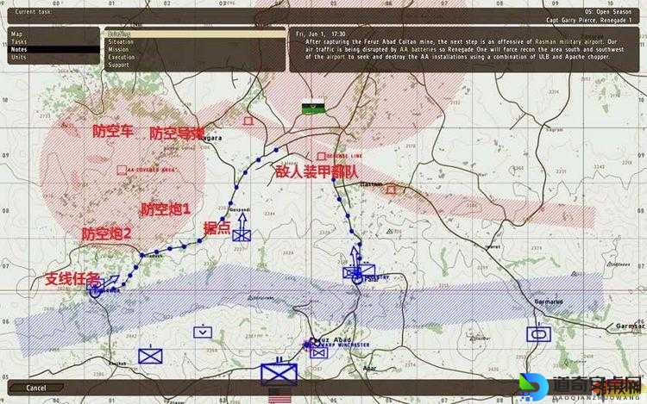Click the US flag icon at the bottom
This screenshot has width=647, height=404.
point(280,395)
